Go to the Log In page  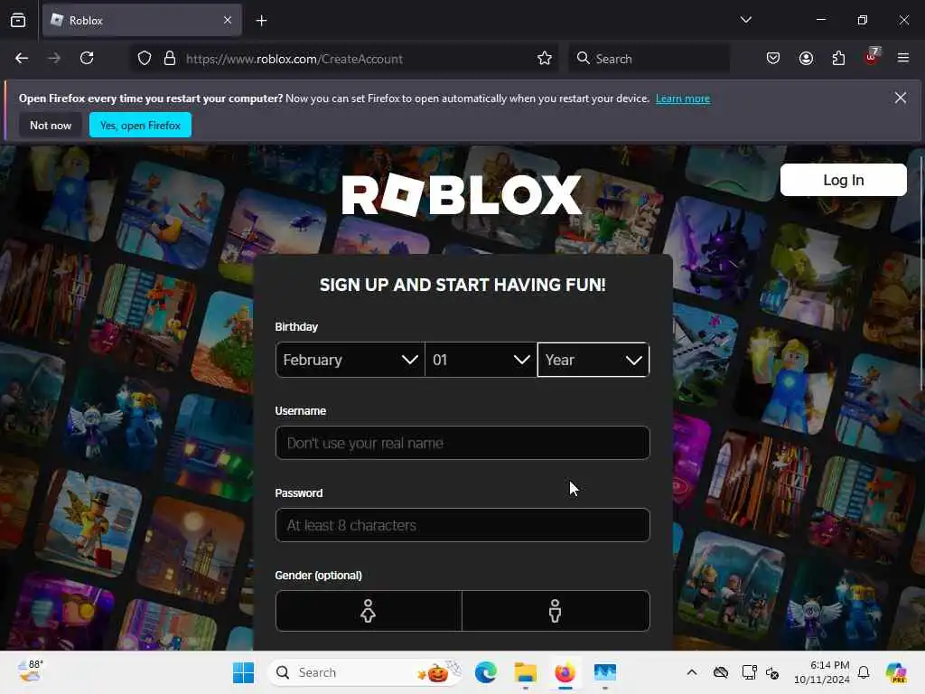[x=843, y=180]
